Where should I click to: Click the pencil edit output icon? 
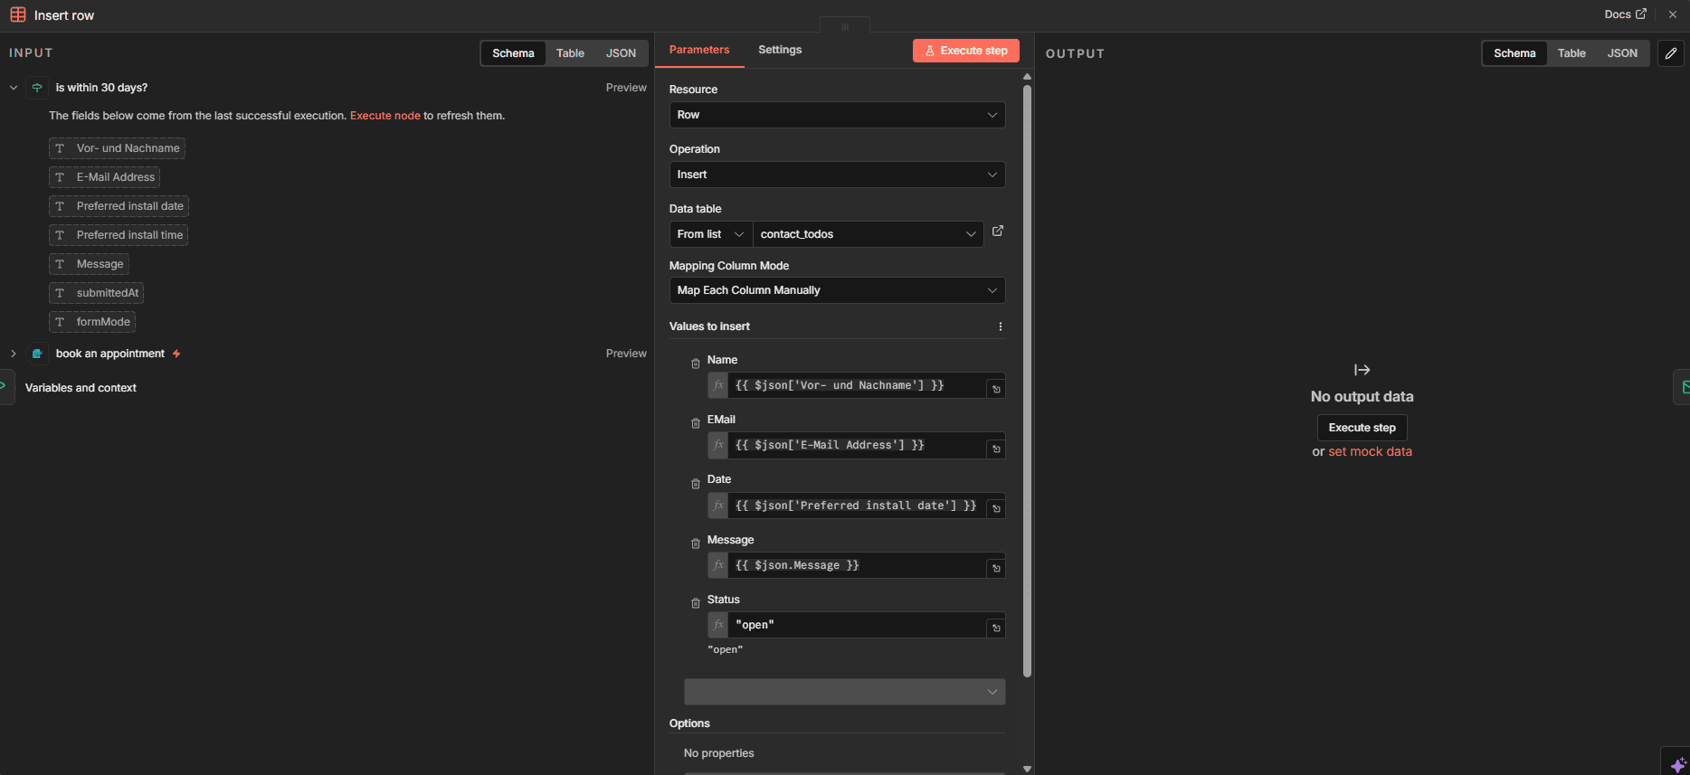click(1670, 53)
